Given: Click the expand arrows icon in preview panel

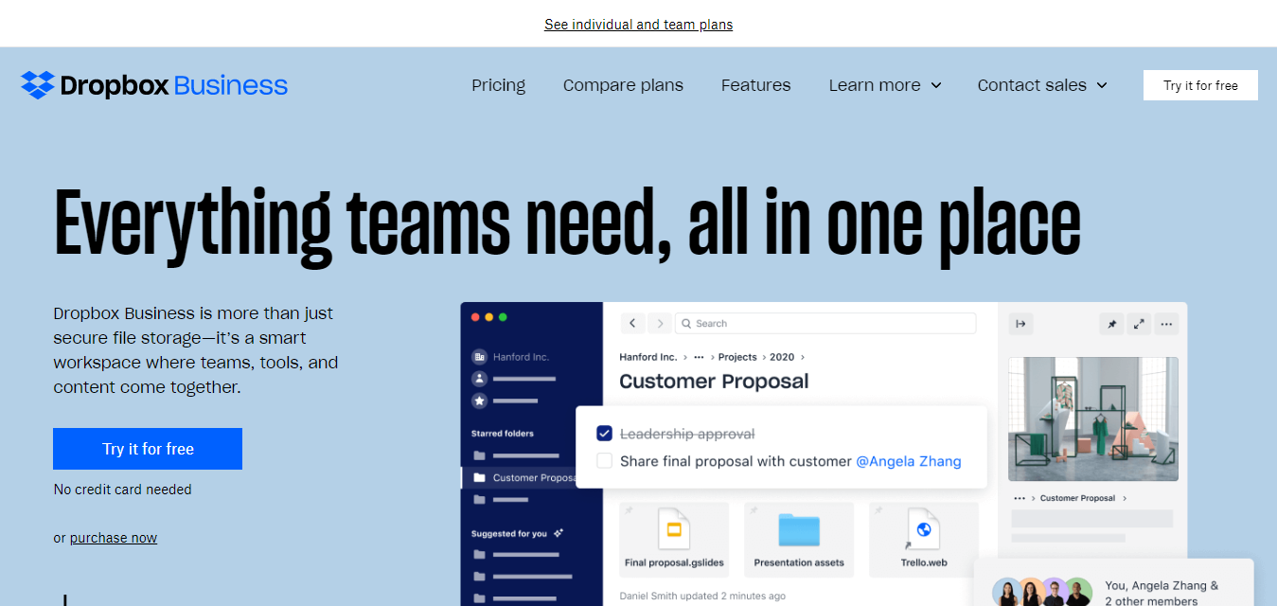Looking at the screenshot, I should 1140,324.
